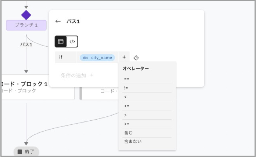Viewport: 256px width, 157px height.
Task: Click the plus icon next to city_name
Action: click(124, 57)
